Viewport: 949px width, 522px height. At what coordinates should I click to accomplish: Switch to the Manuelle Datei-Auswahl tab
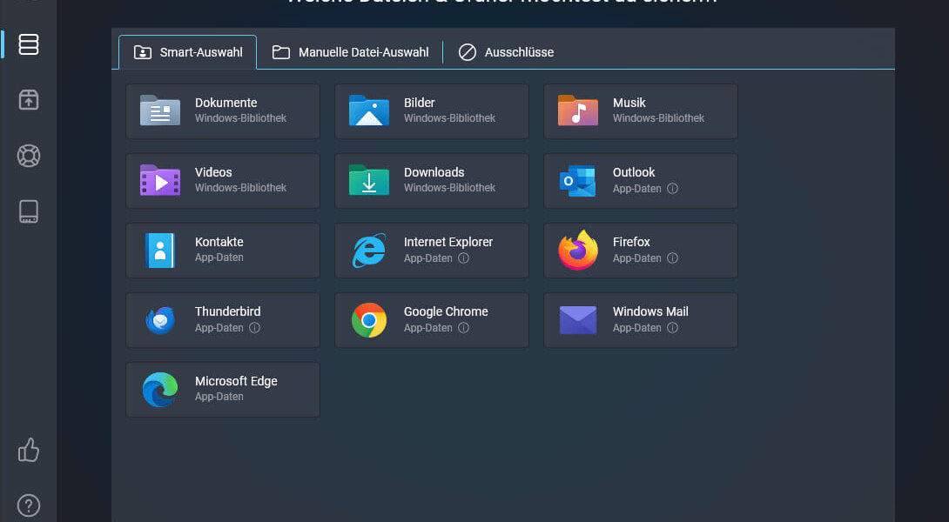pyautogui.click(x=351, y=51)
